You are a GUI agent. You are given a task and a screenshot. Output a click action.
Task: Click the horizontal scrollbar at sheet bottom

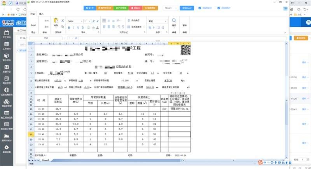point(234,160)
